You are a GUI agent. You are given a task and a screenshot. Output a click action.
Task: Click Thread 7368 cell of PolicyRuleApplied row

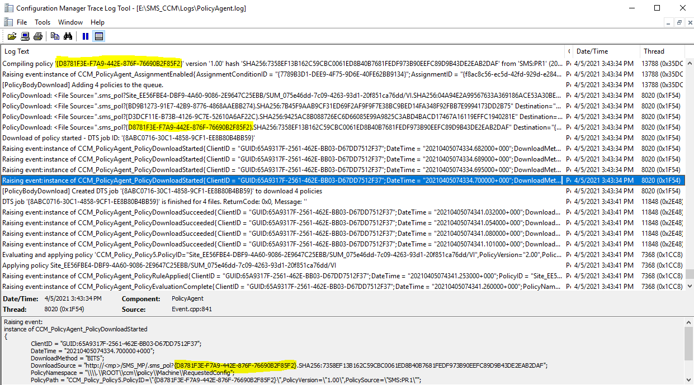(662, 276)
